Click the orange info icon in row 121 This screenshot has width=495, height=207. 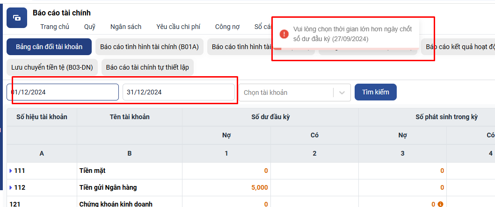(440, 204)
